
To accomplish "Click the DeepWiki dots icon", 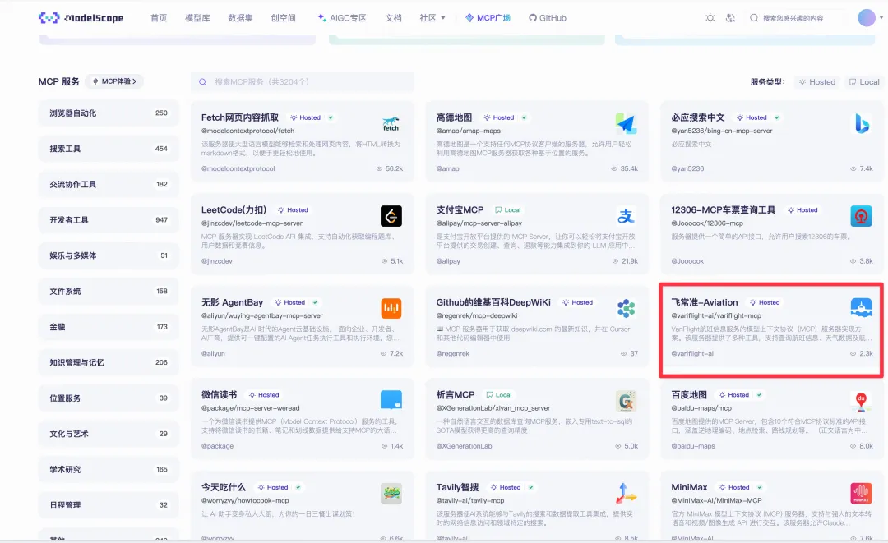I will coord(626,308).
